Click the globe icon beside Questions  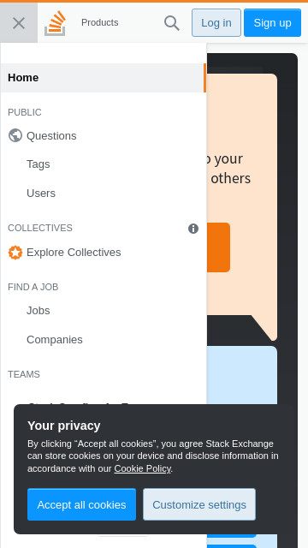pos(15,135)
